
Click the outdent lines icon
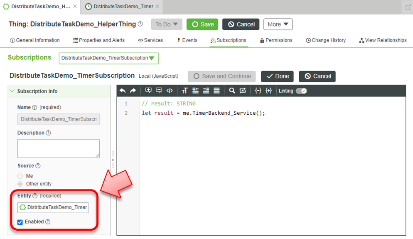click(x=195, y=91)
